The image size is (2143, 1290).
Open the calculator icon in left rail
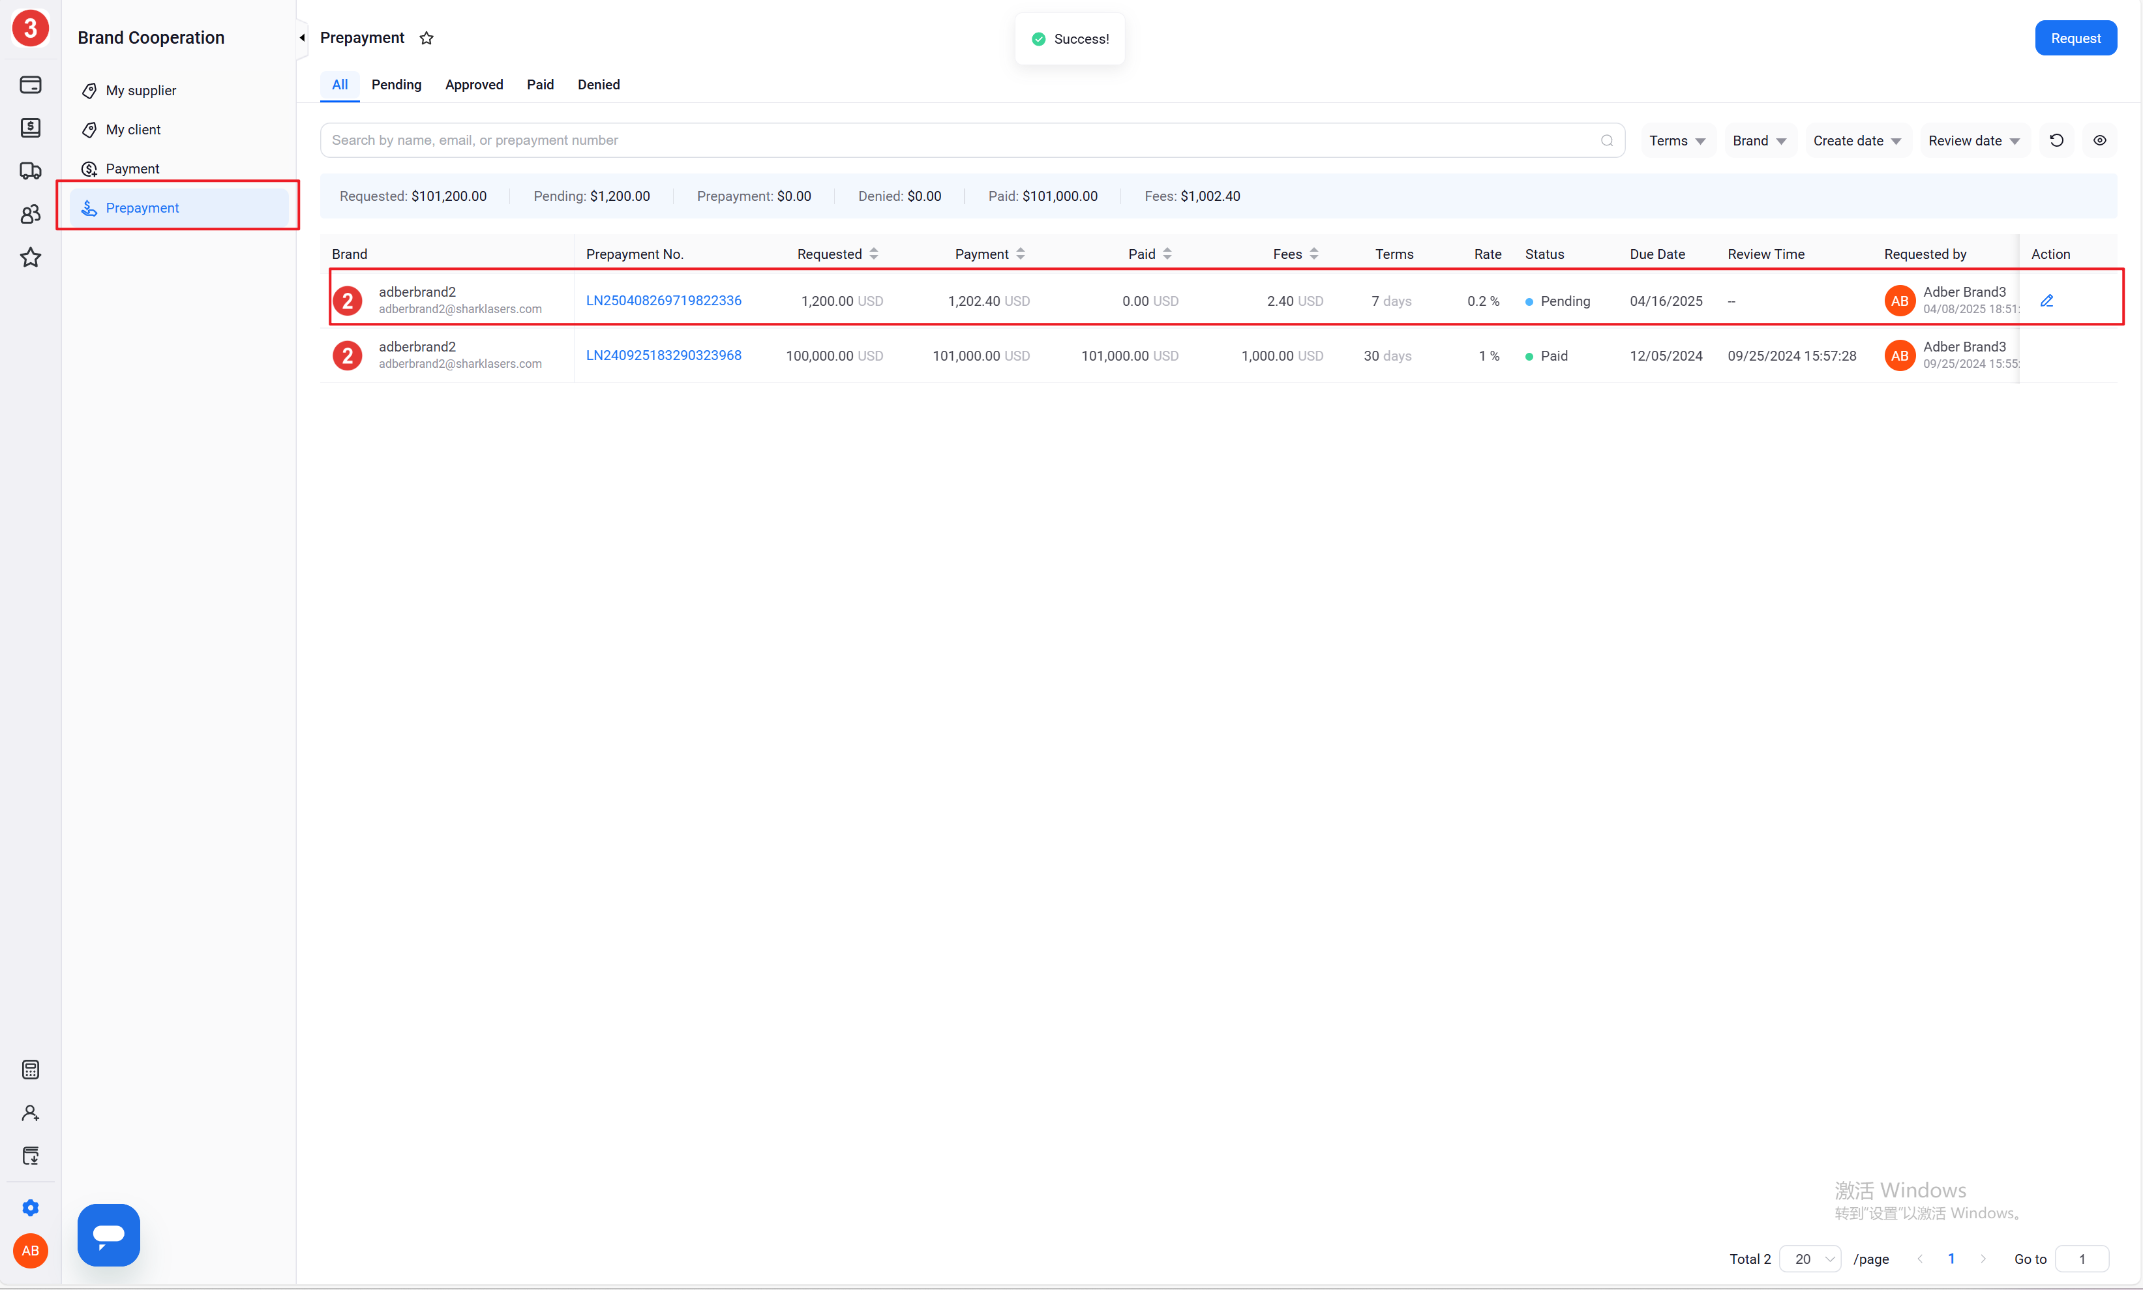coord(31,1069)
